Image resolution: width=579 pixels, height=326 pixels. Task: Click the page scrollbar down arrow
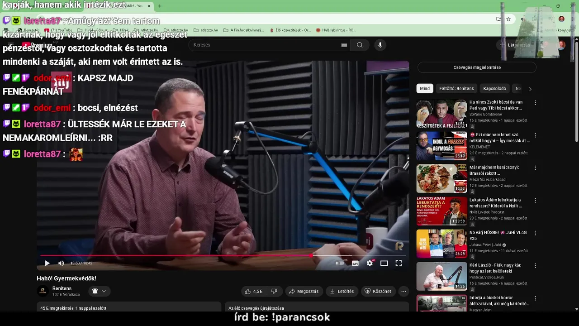(x=576, y=309)
